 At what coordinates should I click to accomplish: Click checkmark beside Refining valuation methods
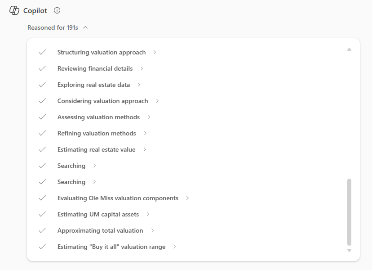42,133
